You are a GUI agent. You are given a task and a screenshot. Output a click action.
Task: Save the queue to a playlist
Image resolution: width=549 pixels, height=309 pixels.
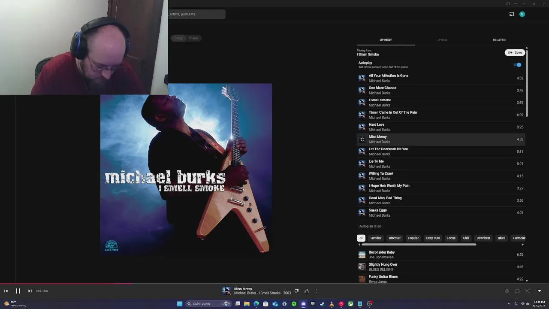(x=515, y=52)
